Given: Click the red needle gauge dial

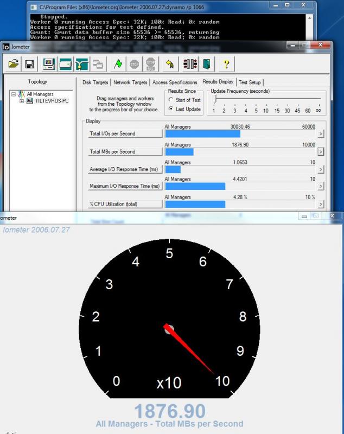Looking at the screenshot, I should point(169,318).
